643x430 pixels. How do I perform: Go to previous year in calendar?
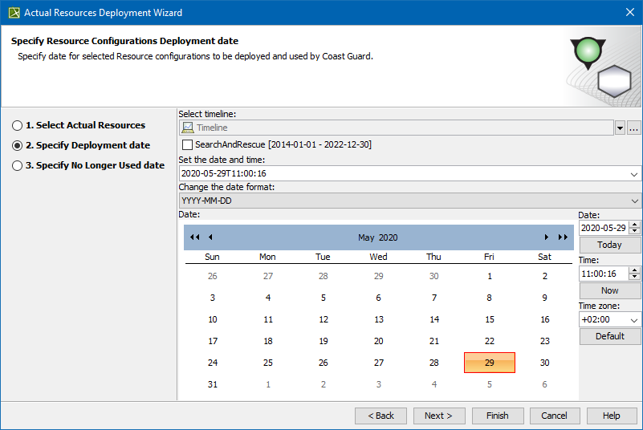click(x=193, y=237)
